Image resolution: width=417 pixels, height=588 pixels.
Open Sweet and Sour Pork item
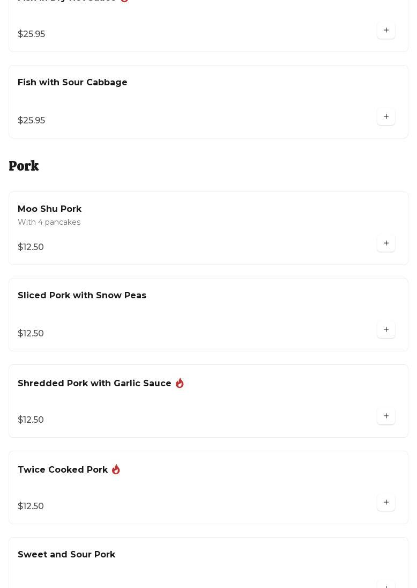click(66, 555)
